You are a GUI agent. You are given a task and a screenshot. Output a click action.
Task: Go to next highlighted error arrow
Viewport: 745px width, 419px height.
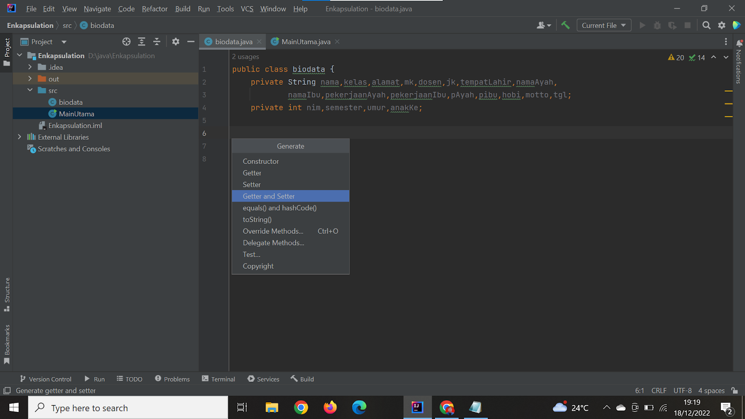click(726, 57)
